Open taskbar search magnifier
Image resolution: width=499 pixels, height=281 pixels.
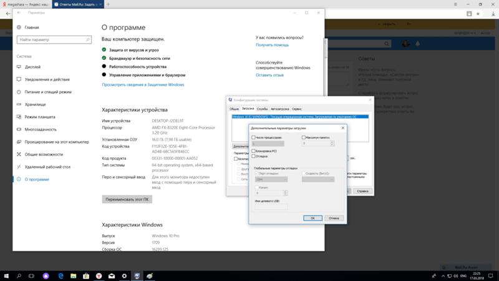[19, 276]
